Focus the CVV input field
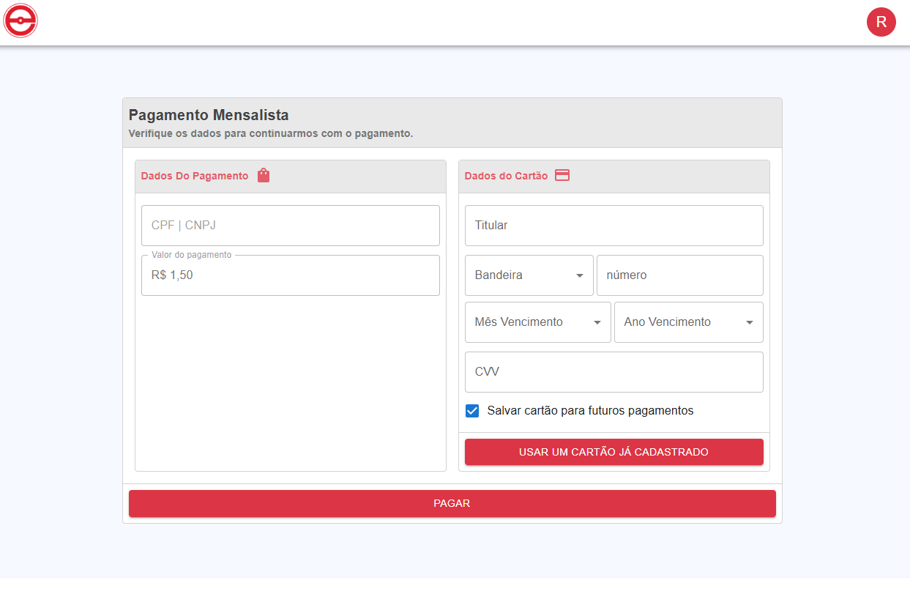Screen dimensions: 910x594 614,372
